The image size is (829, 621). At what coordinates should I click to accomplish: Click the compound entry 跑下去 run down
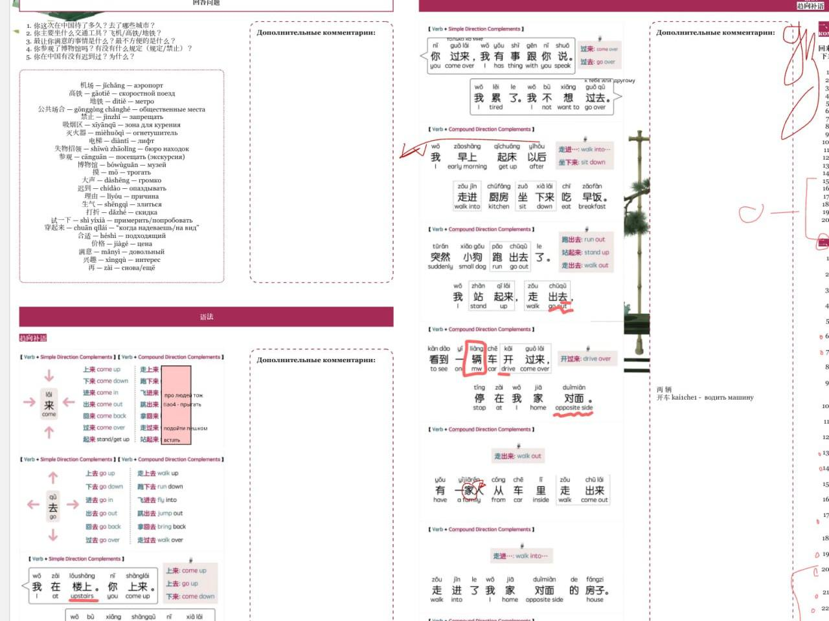click(x=160, y=486)
